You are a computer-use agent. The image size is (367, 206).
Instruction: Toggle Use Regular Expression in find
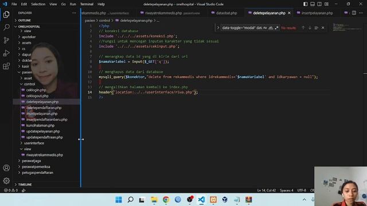[x=276, y=28]
